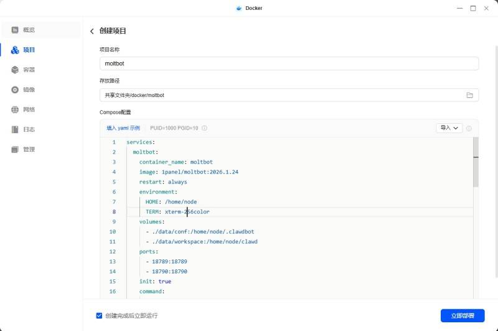
Task: Click code line 'environment:'
Action: point(158,192)
